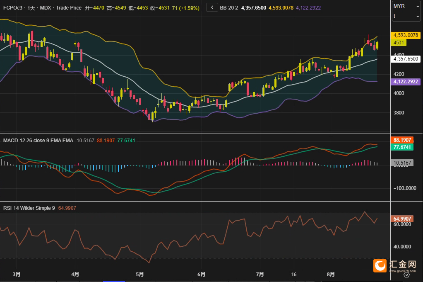
Task: Click the BB legend value 4,122.2922
Action: [308, 8]
